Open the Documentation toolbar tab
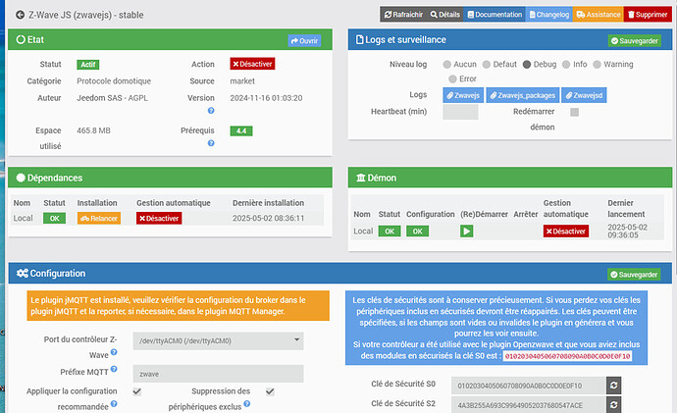The width and height of the screenshot is (677, 413). click(495, 15)
